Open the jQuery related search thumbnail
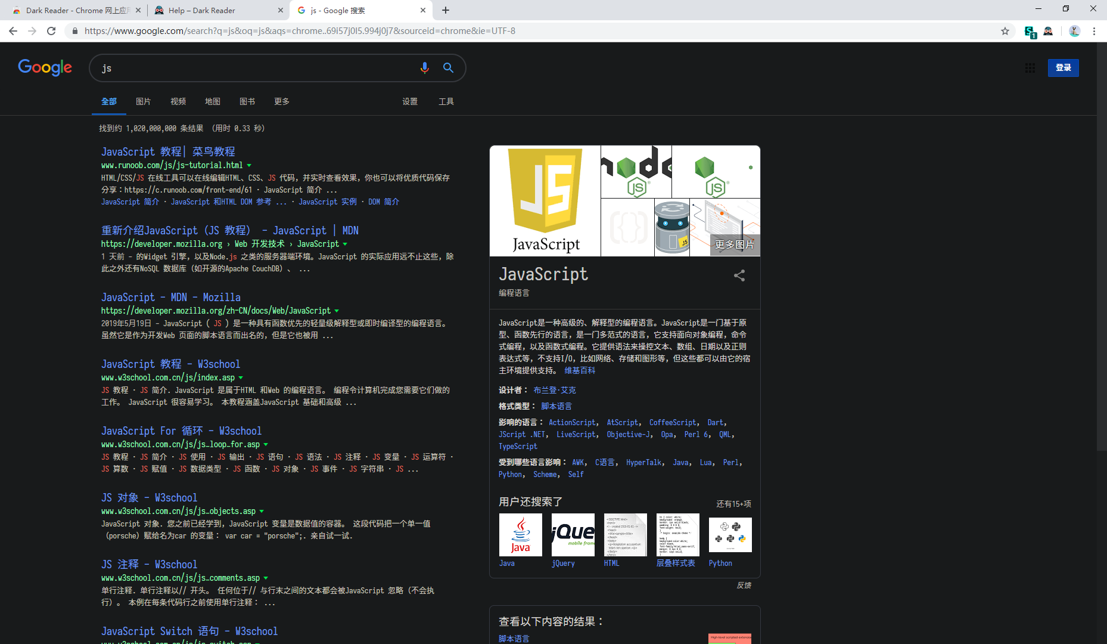Screen dimensions: 1107x644 573,535
